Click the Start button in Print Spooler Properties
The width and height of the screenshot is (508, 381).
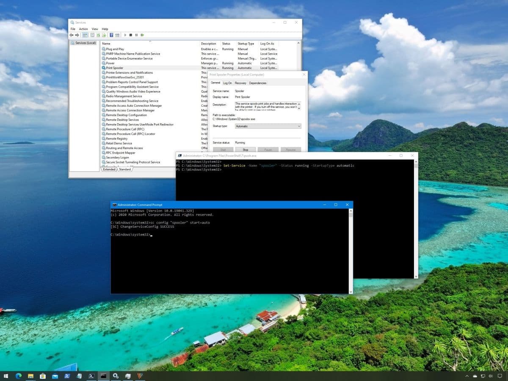pos(223,149)
